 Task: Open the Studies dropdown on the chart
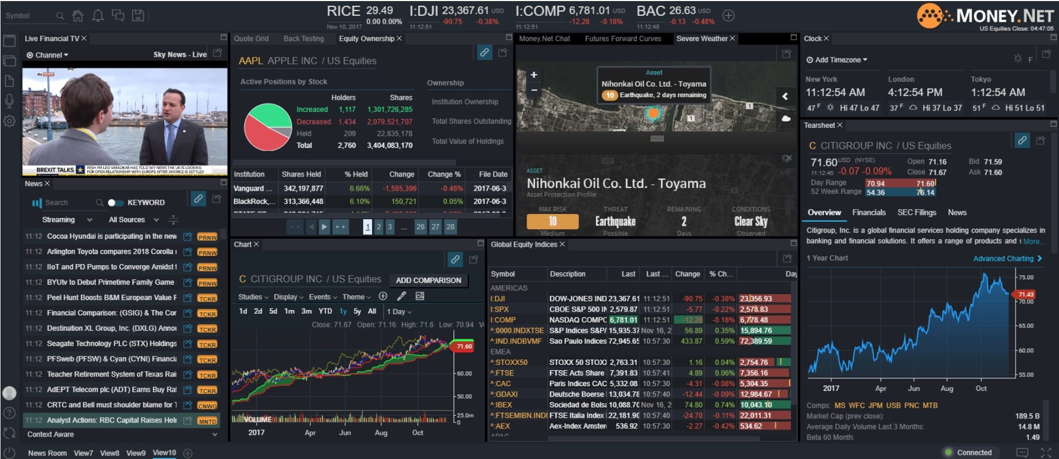[253, 297]
